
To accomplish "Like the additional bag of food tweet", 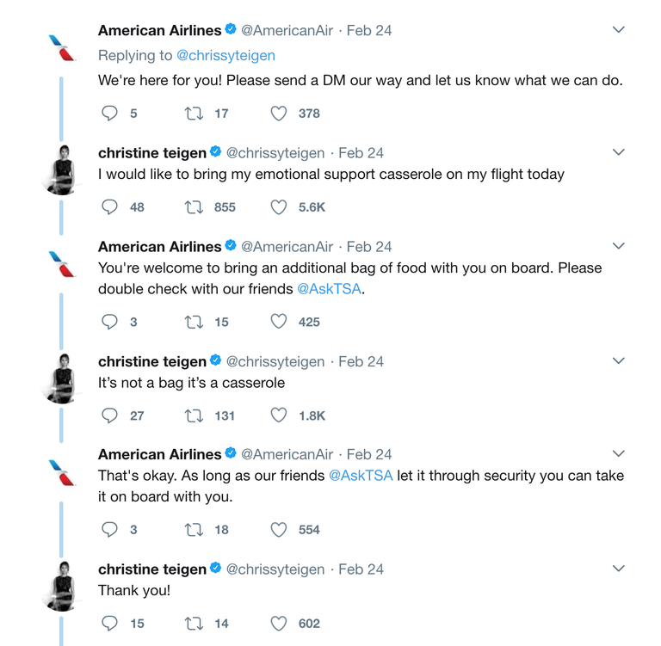I will (x=279, y=322).
